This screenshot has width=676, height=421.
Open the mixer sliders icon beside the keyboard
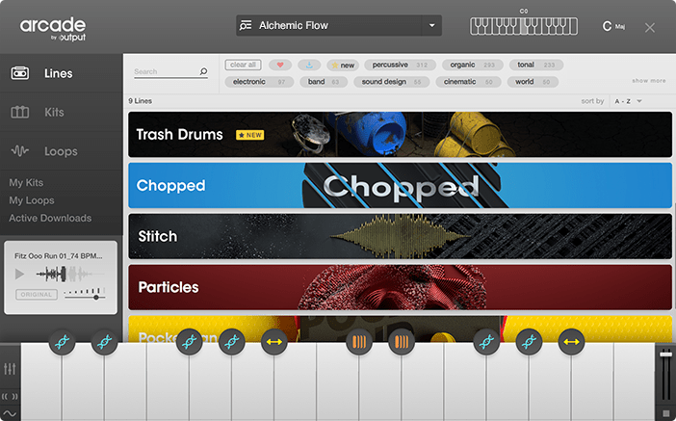pos(10,368)
